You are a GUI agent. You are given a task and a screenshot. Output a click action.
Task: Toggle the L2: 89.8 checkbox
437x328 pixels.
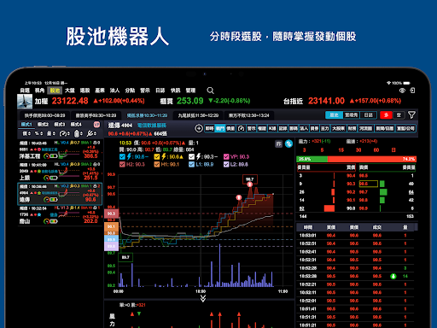(226, 164)
